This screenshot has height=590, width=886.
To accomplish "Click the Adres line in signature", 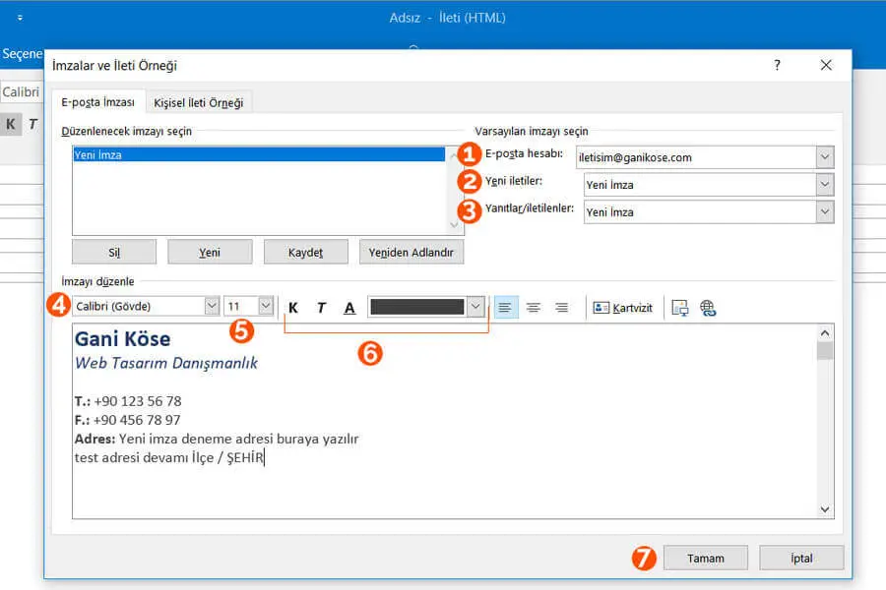I will coord(217,439).
